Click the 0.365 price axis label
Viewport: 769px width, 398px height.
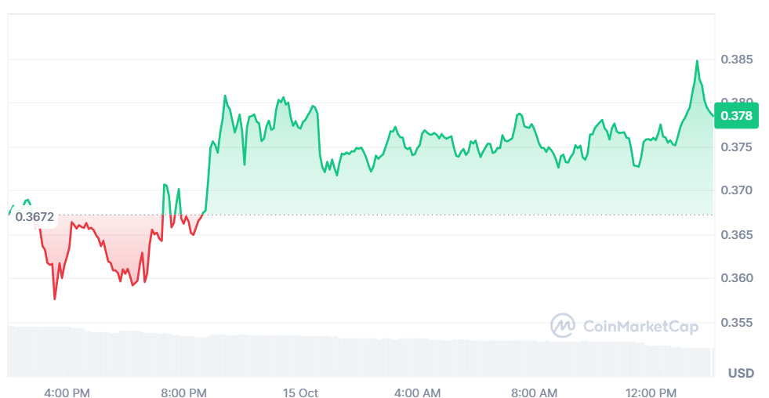[x=736, y=234]
